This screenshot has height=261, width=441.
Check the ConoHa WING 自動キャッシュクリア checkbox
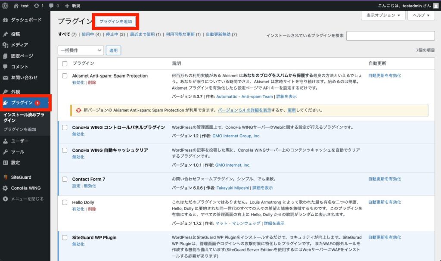coord(65,150)
